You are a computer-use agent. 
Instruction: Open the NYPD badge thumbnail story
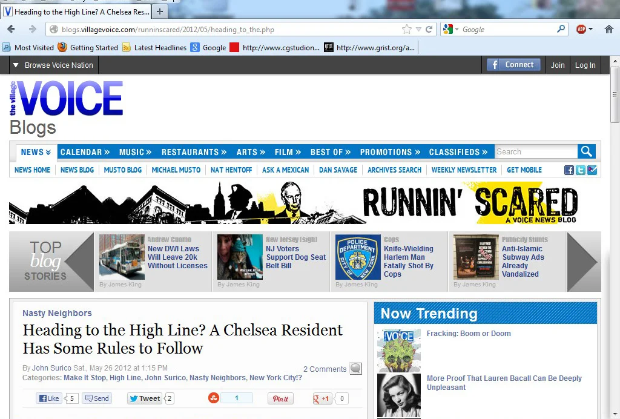[x=358, y=257]
